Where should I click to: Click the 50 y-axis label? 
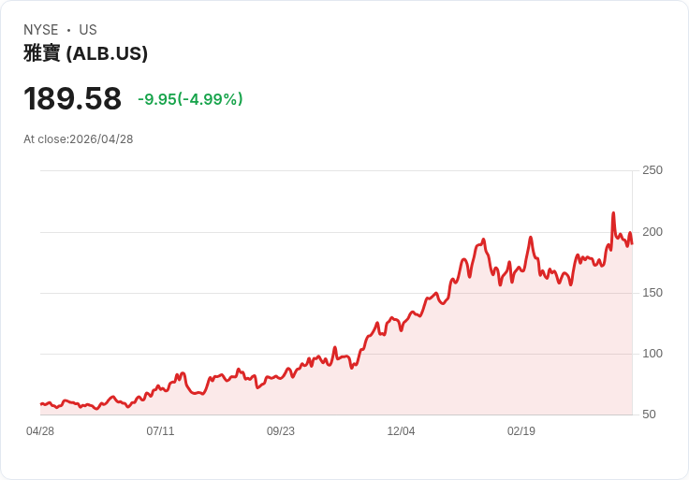click(x=649, y=415)
